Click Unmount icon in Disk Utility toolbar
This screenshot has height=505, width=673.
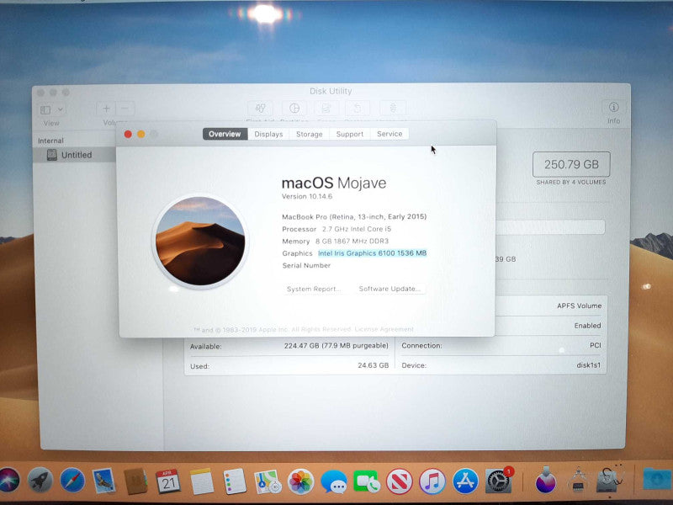(x=393, y=109)
